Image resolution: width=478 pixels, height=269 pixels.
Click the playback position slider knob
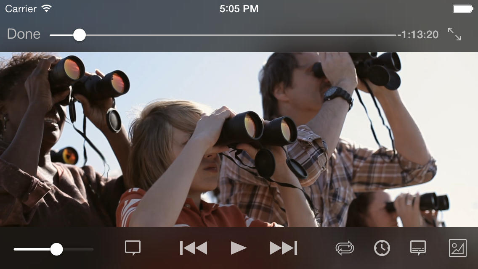pos(80,35)
